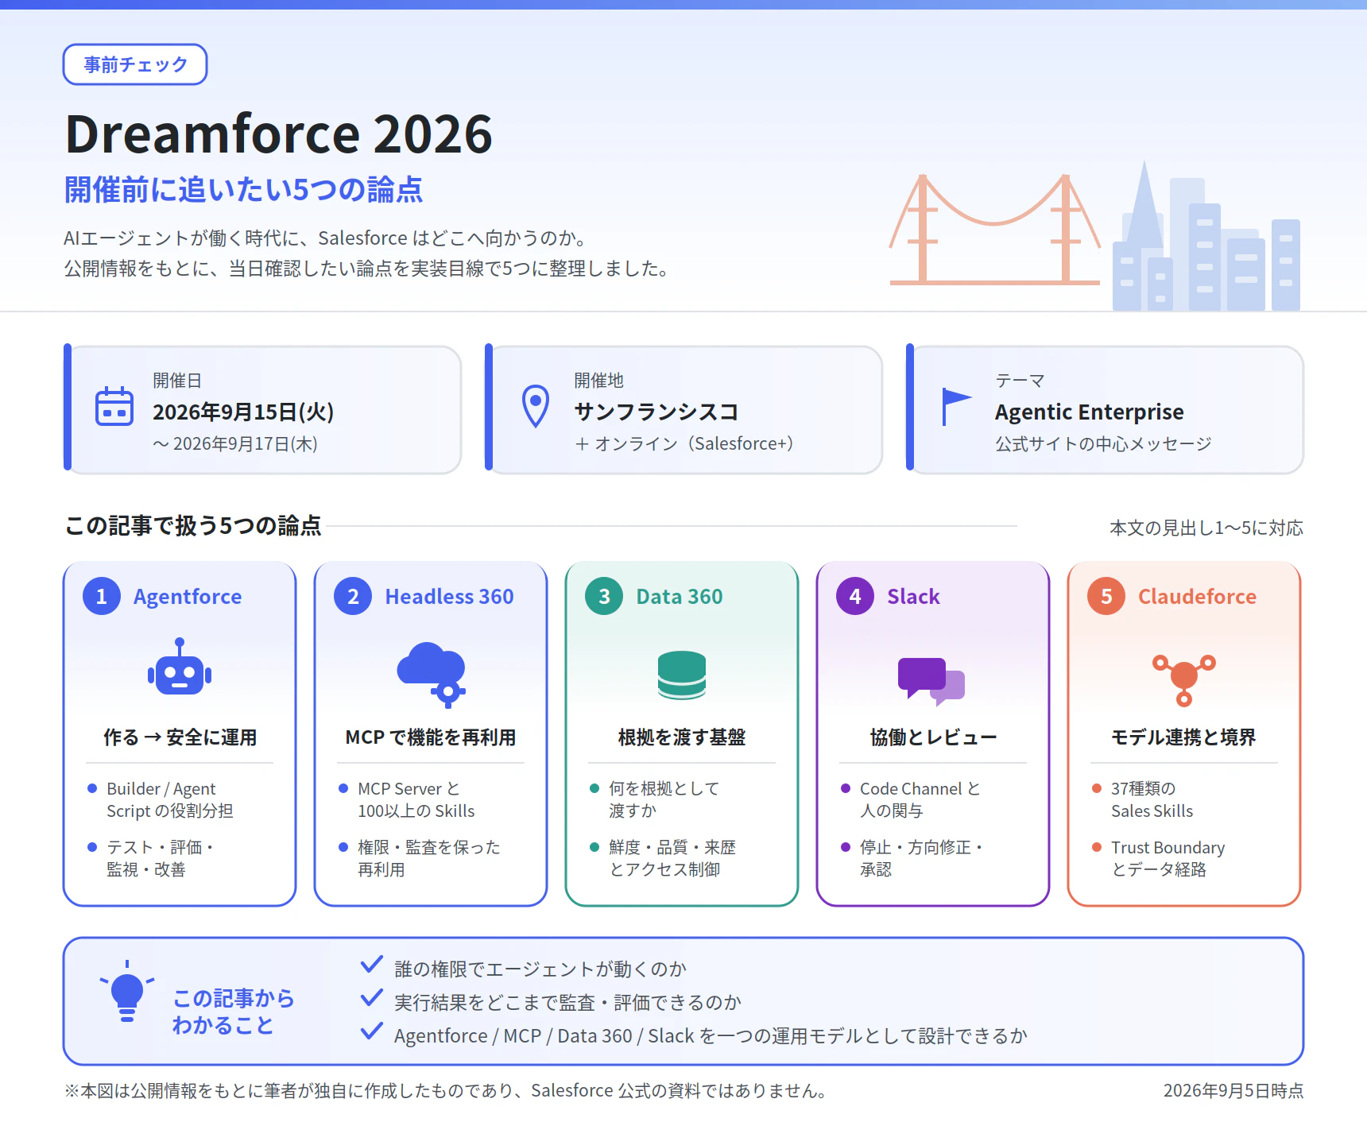Image resolution: width=1367 pixels, height=1122 pixels.
Task: Click the line 誰の権限でエージェントが動くのか
Action: click(x=540, y=969)
